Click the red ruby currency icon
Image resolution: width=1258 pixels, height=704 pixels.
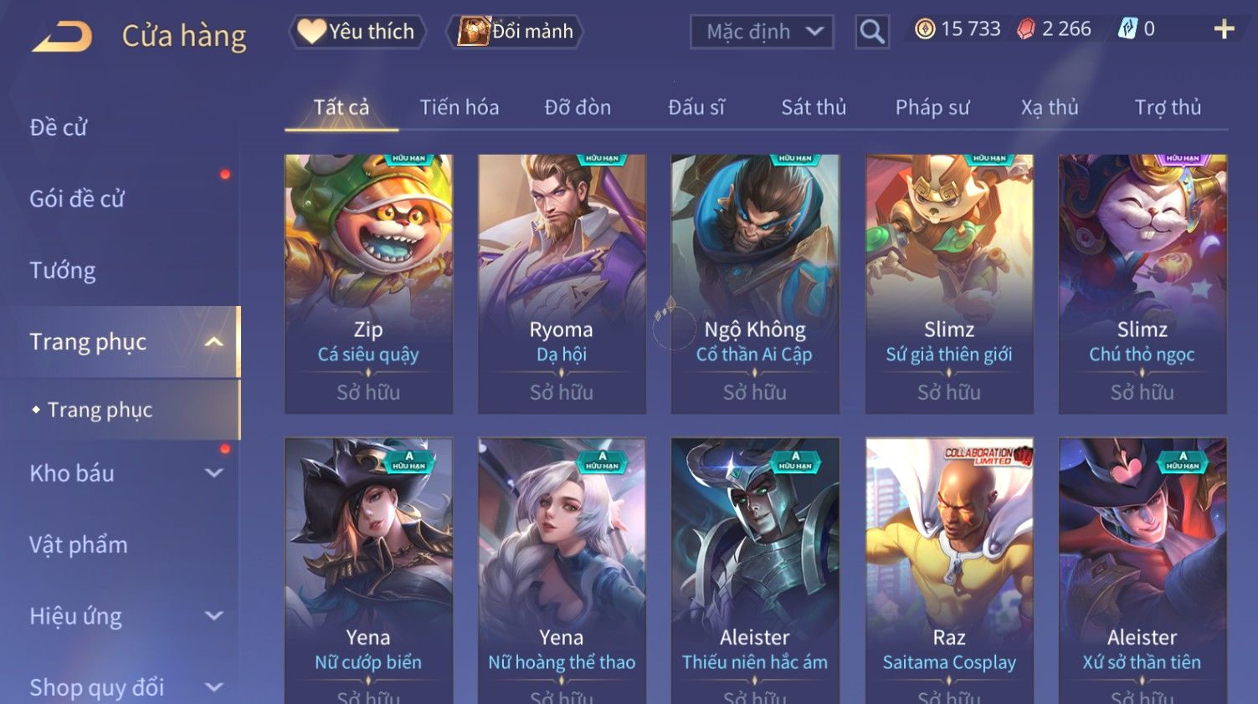coord(1025,29)
